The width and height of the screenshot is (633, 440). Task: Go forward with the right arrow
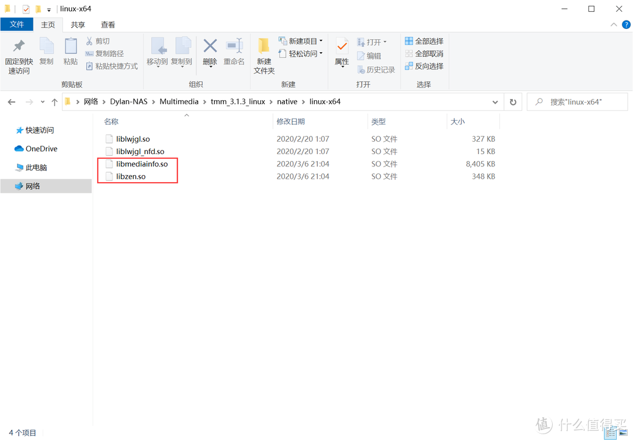(29, 102)
